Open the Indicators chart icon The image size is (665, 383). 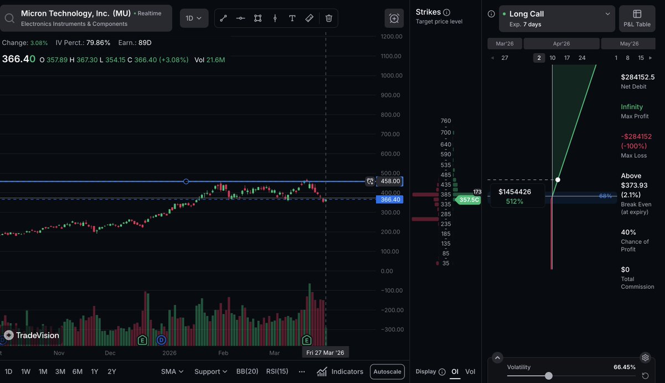point(322,371)
